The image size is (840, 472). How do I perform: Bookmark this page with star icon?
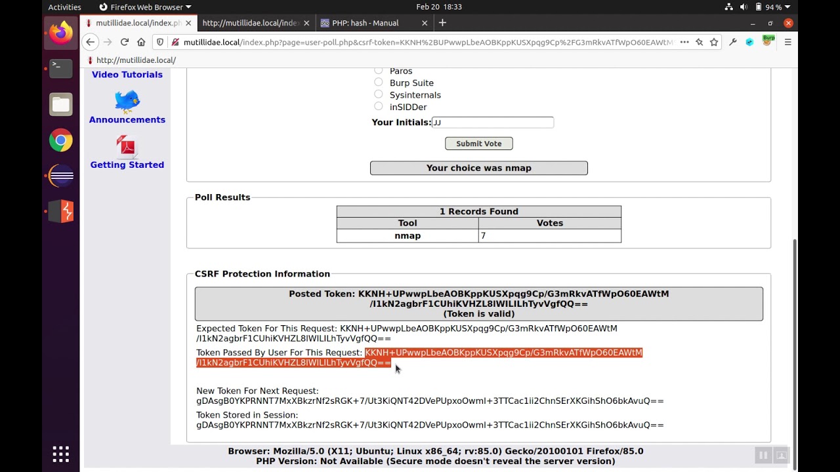click(x=714, y=42)
